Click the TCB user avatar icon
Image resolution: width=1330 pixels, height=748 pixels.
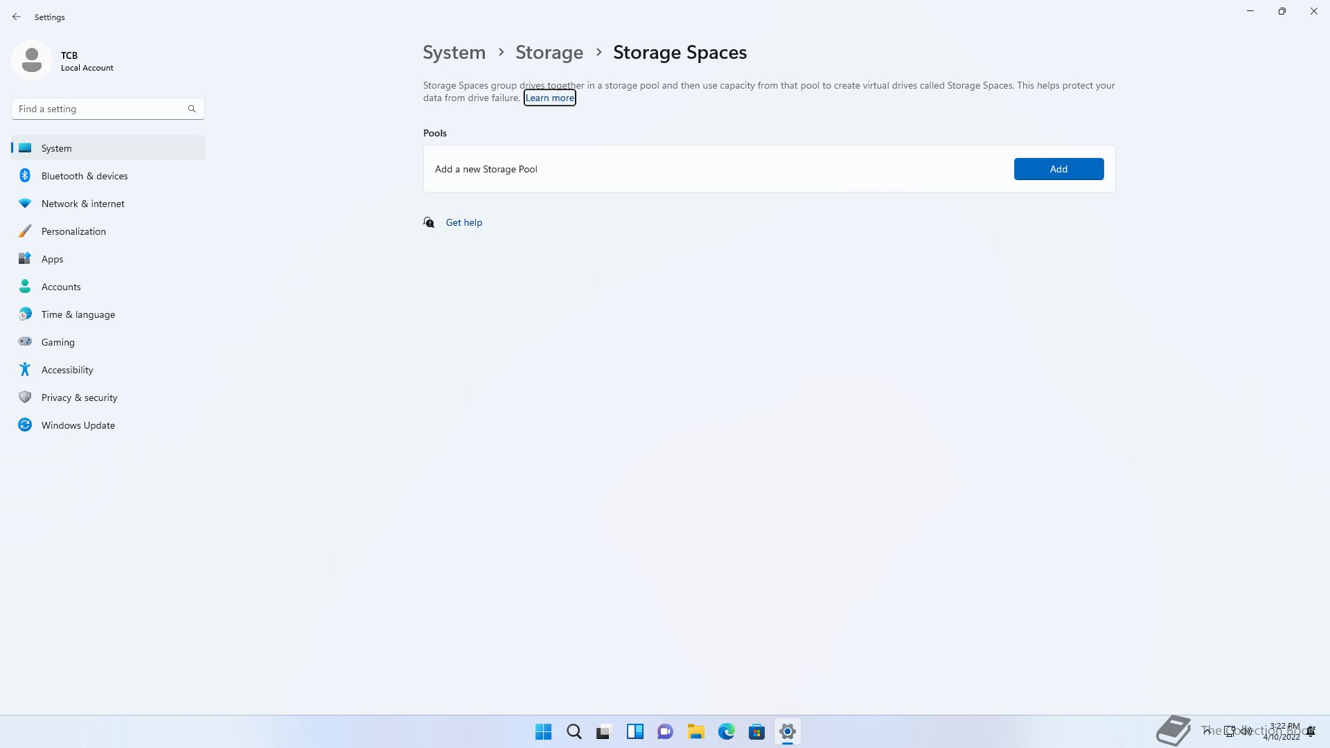pyautogui.click(x=32, y=61)
